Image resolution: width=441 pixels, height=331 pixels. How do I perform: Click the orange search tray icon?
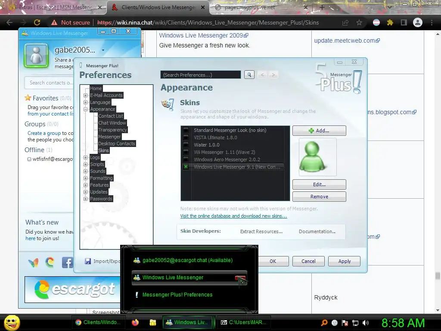(324, 323)
